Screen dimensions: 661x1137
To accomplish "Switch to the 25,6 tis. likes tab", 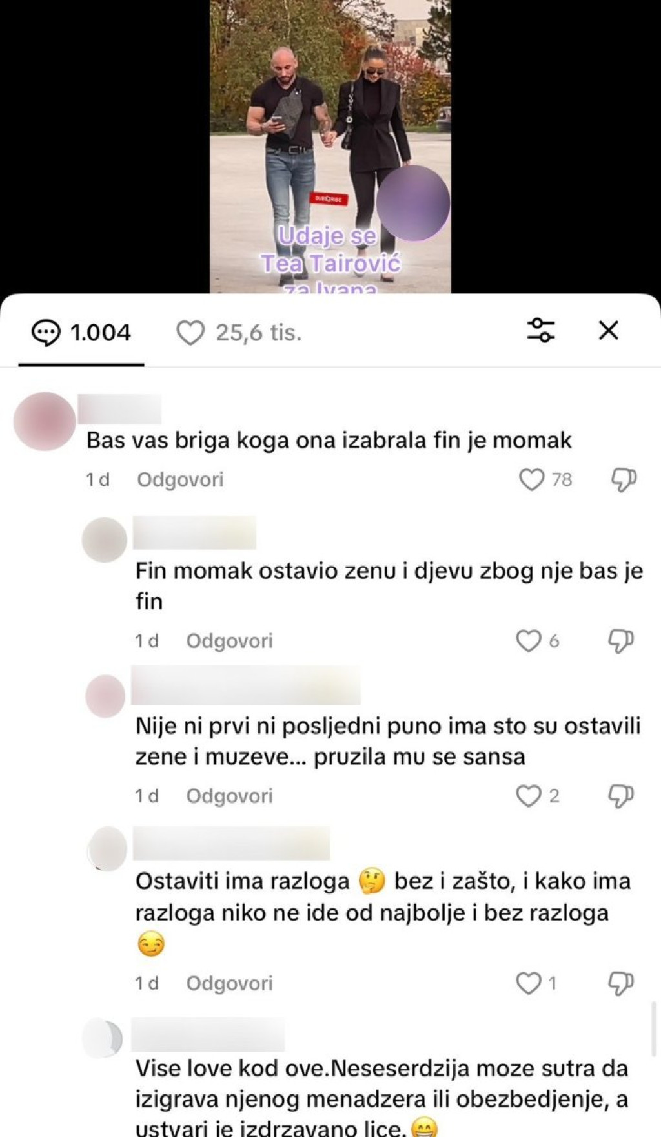I will [x=239, y=333].
